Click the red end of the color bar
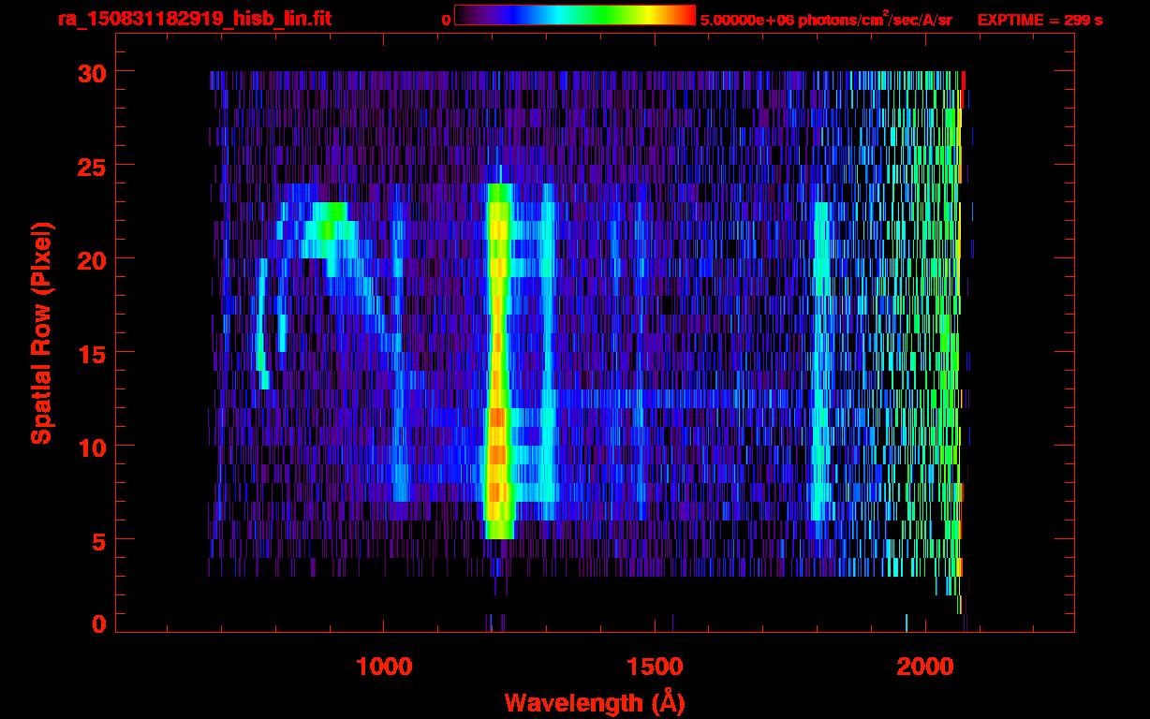 tap(686, 16)
